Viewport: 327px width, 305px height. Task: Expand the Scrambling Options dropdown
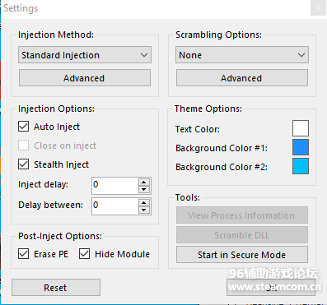(x=242, y=55)
